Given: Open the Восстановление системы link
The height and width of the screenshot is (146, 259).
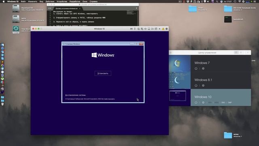Looking at the screenshot, I should [x=76, y=95].
